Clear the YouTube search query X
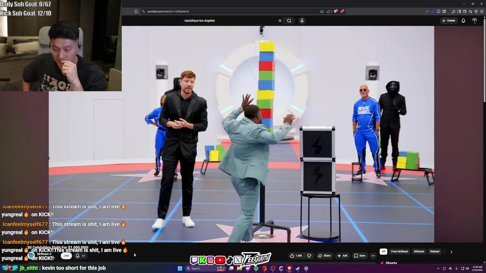Viewport: 486px width, 273px height. point(280,20)
